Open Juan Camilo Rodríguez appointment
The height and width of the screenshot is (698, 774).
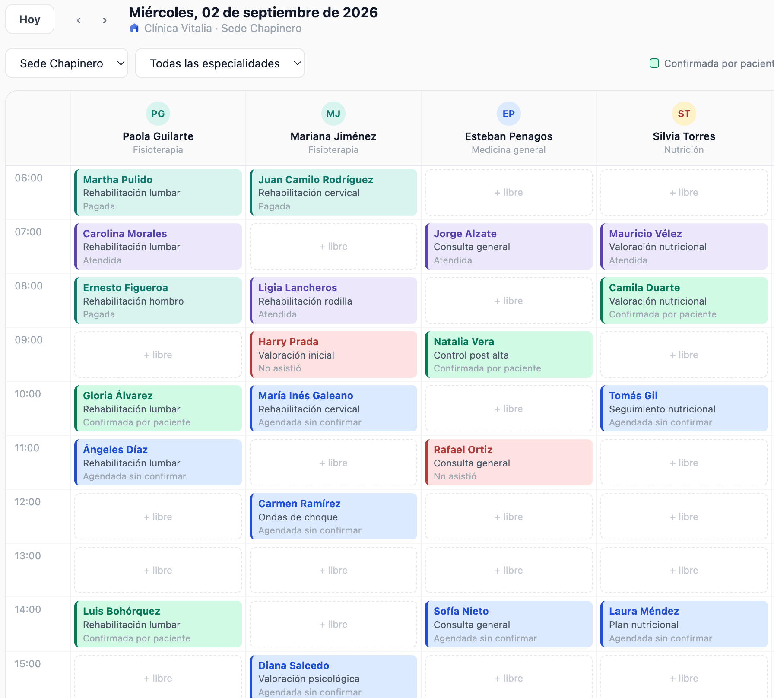(333, 192)
